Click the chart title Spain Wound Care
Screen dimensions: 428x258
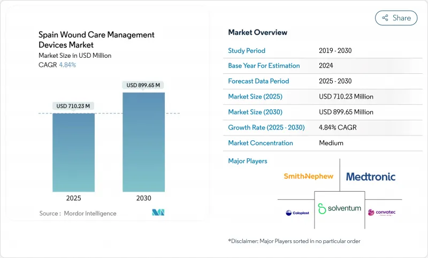[x=96, y=40]
